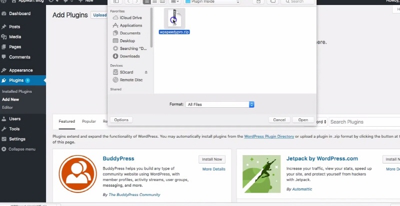Viewport: 400px width, 206px height.
Task: Go to the Media library section
Action: 15,37
